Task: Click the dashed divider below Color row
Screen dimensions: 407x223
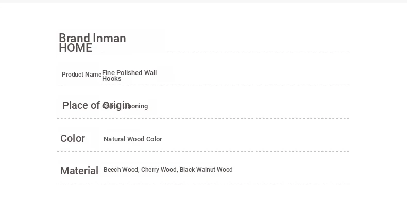Action: (x=203, y=151)
